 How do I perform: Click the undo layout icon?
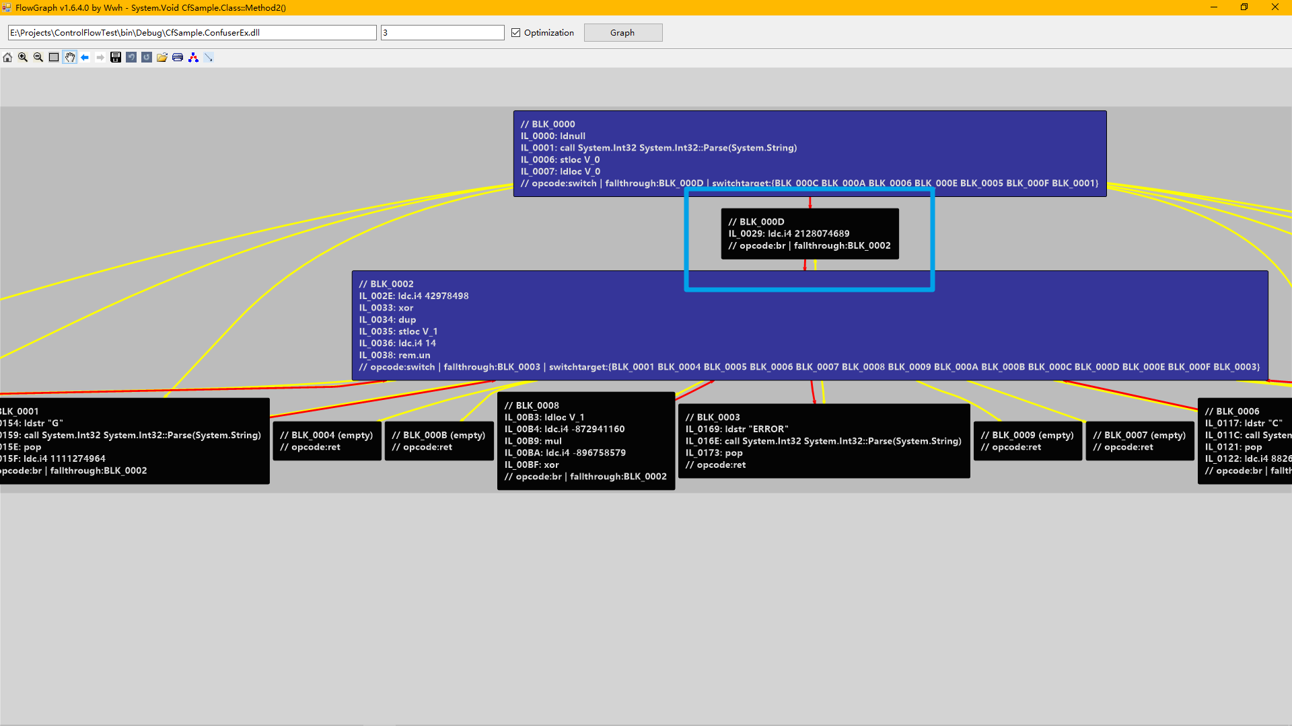point(131,58)
